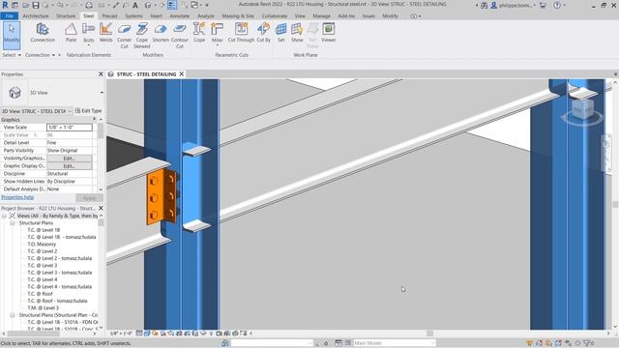Choose the Corner Cut modifier
This screenshot has width=619, height=348.
(x=124, y=36)
